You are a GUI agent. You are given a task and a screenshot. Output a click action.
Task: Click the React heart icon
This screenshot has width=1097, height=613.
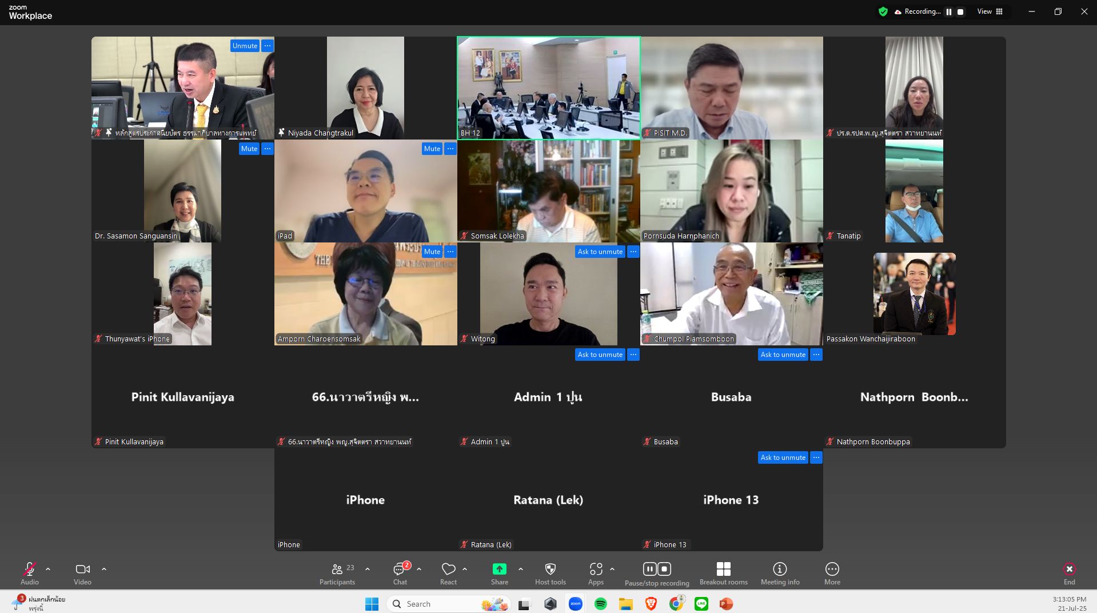[448, 573]
